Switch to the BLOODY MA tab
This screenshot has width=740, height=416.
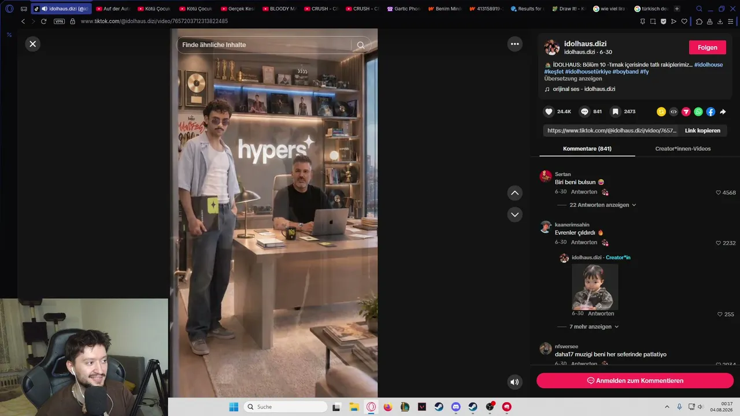click(x=279, y=9)
